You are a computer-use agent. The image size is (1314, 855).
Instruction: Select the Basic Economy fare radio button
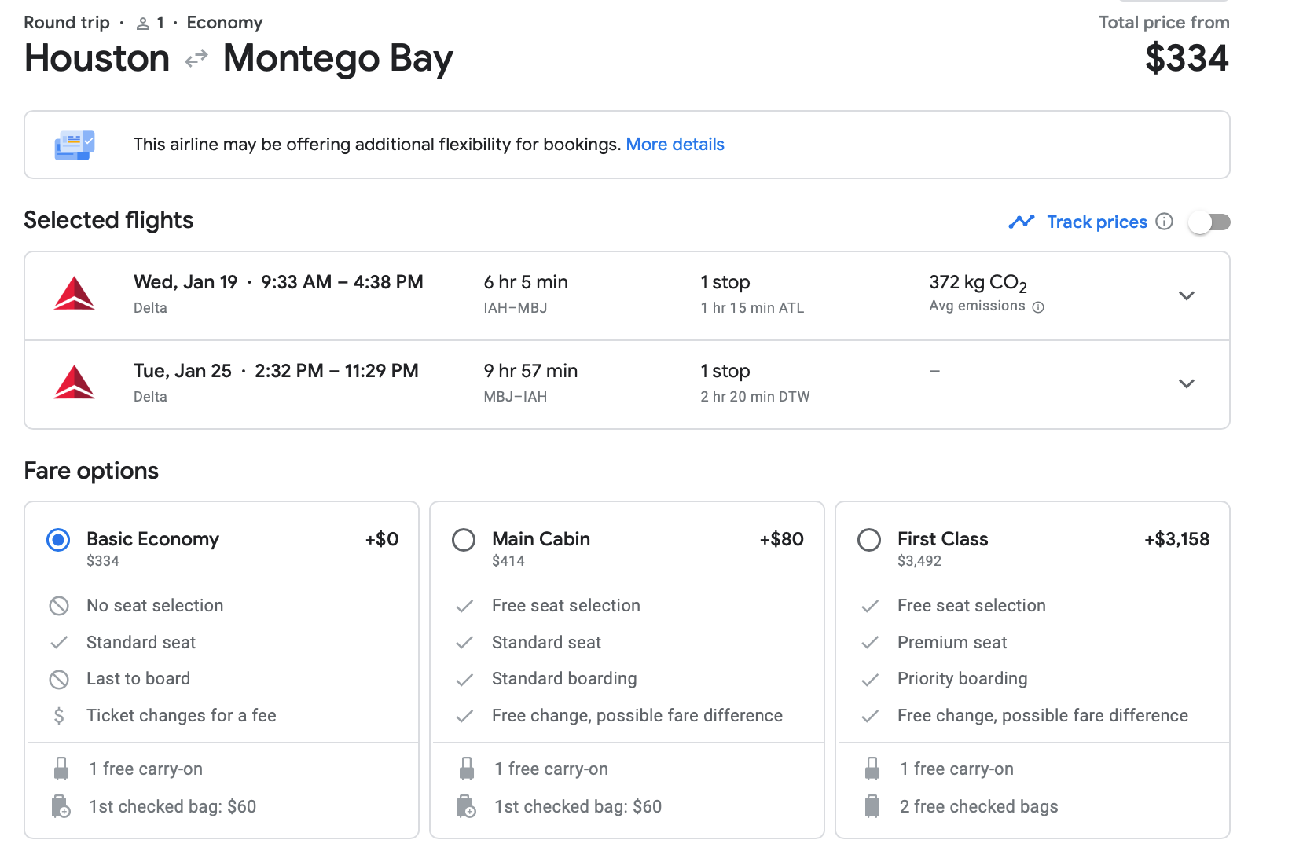click(x=59, y=540)
